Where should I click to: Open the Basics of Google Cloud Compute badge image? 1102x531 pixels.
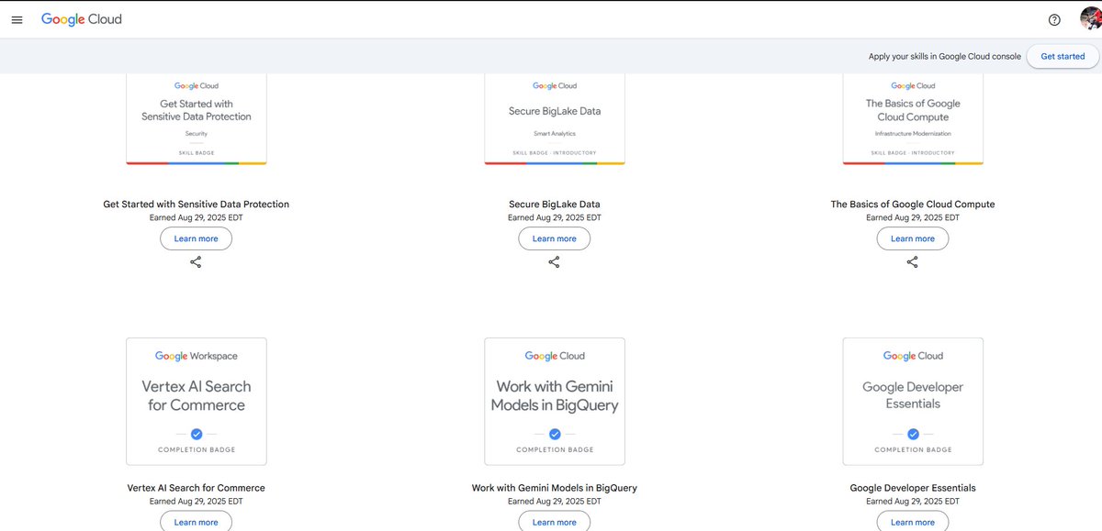pyautogui.click(x=913, y=119)
